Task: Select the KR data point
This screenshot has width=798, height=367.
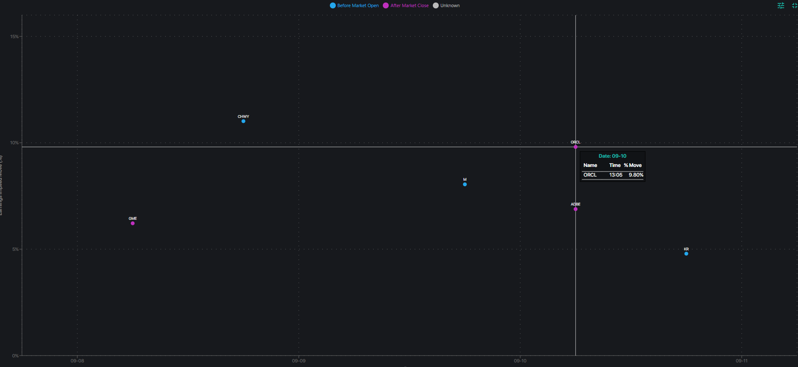Action: tap(686, 254)
